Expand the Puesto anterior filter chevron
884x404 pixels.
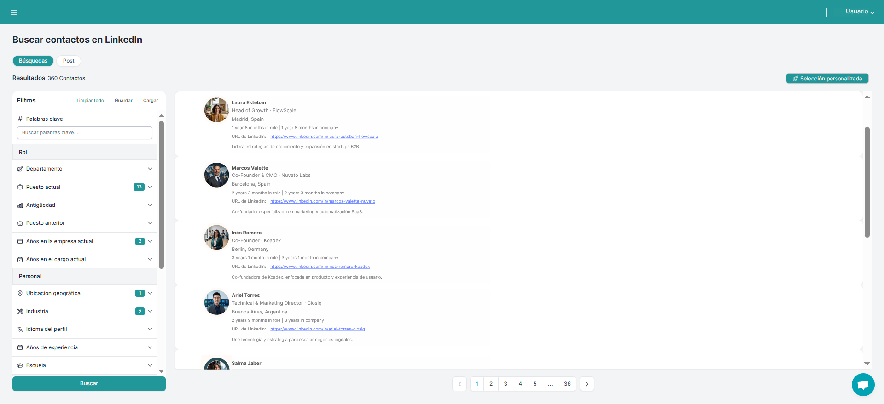[x=150, y=223]
